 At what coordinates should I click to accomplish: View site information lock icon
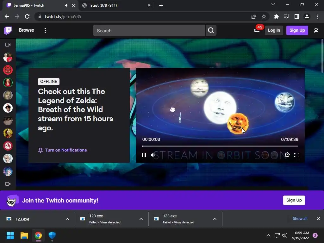(40, 16)
